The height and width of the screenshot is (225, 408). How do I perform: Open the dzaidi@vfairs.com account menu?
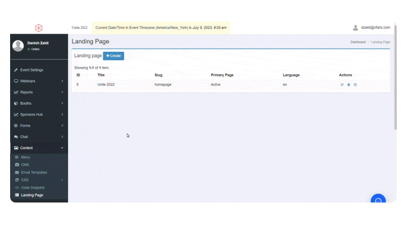coord(371,28)
